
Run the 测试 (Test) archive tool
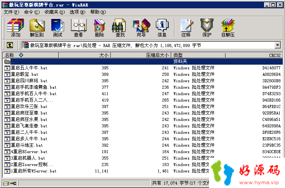click(57, 28)
